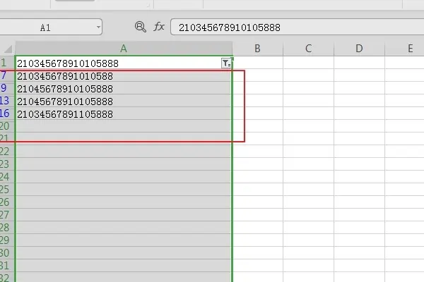Image resolution: width=424 pixels, height=282 pixels.
Task: Select the column B header
Action: click(x=257, y=49)
